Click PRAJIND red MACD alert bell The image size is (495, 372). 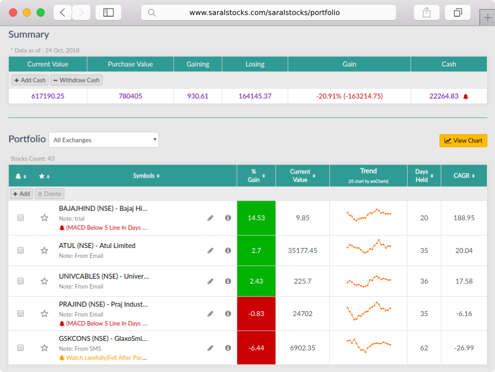(x=62, y=324)
